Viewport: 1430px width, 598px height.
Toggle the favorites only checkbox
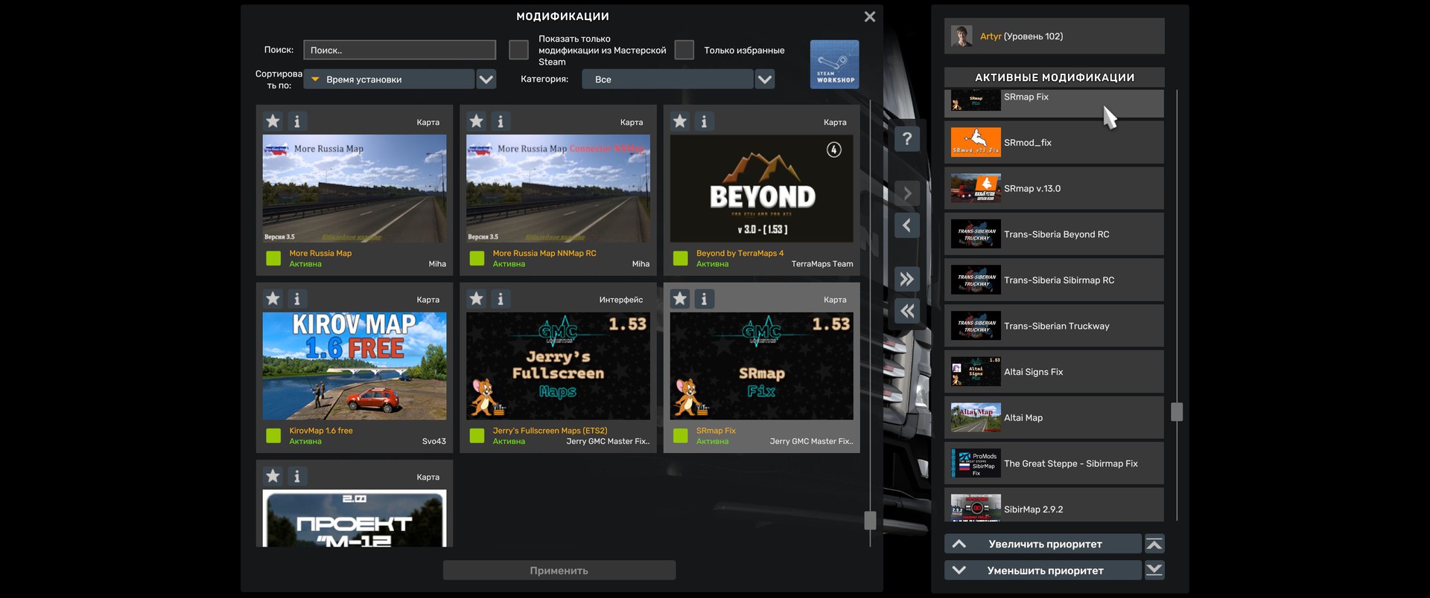click(x=684, y=50)
